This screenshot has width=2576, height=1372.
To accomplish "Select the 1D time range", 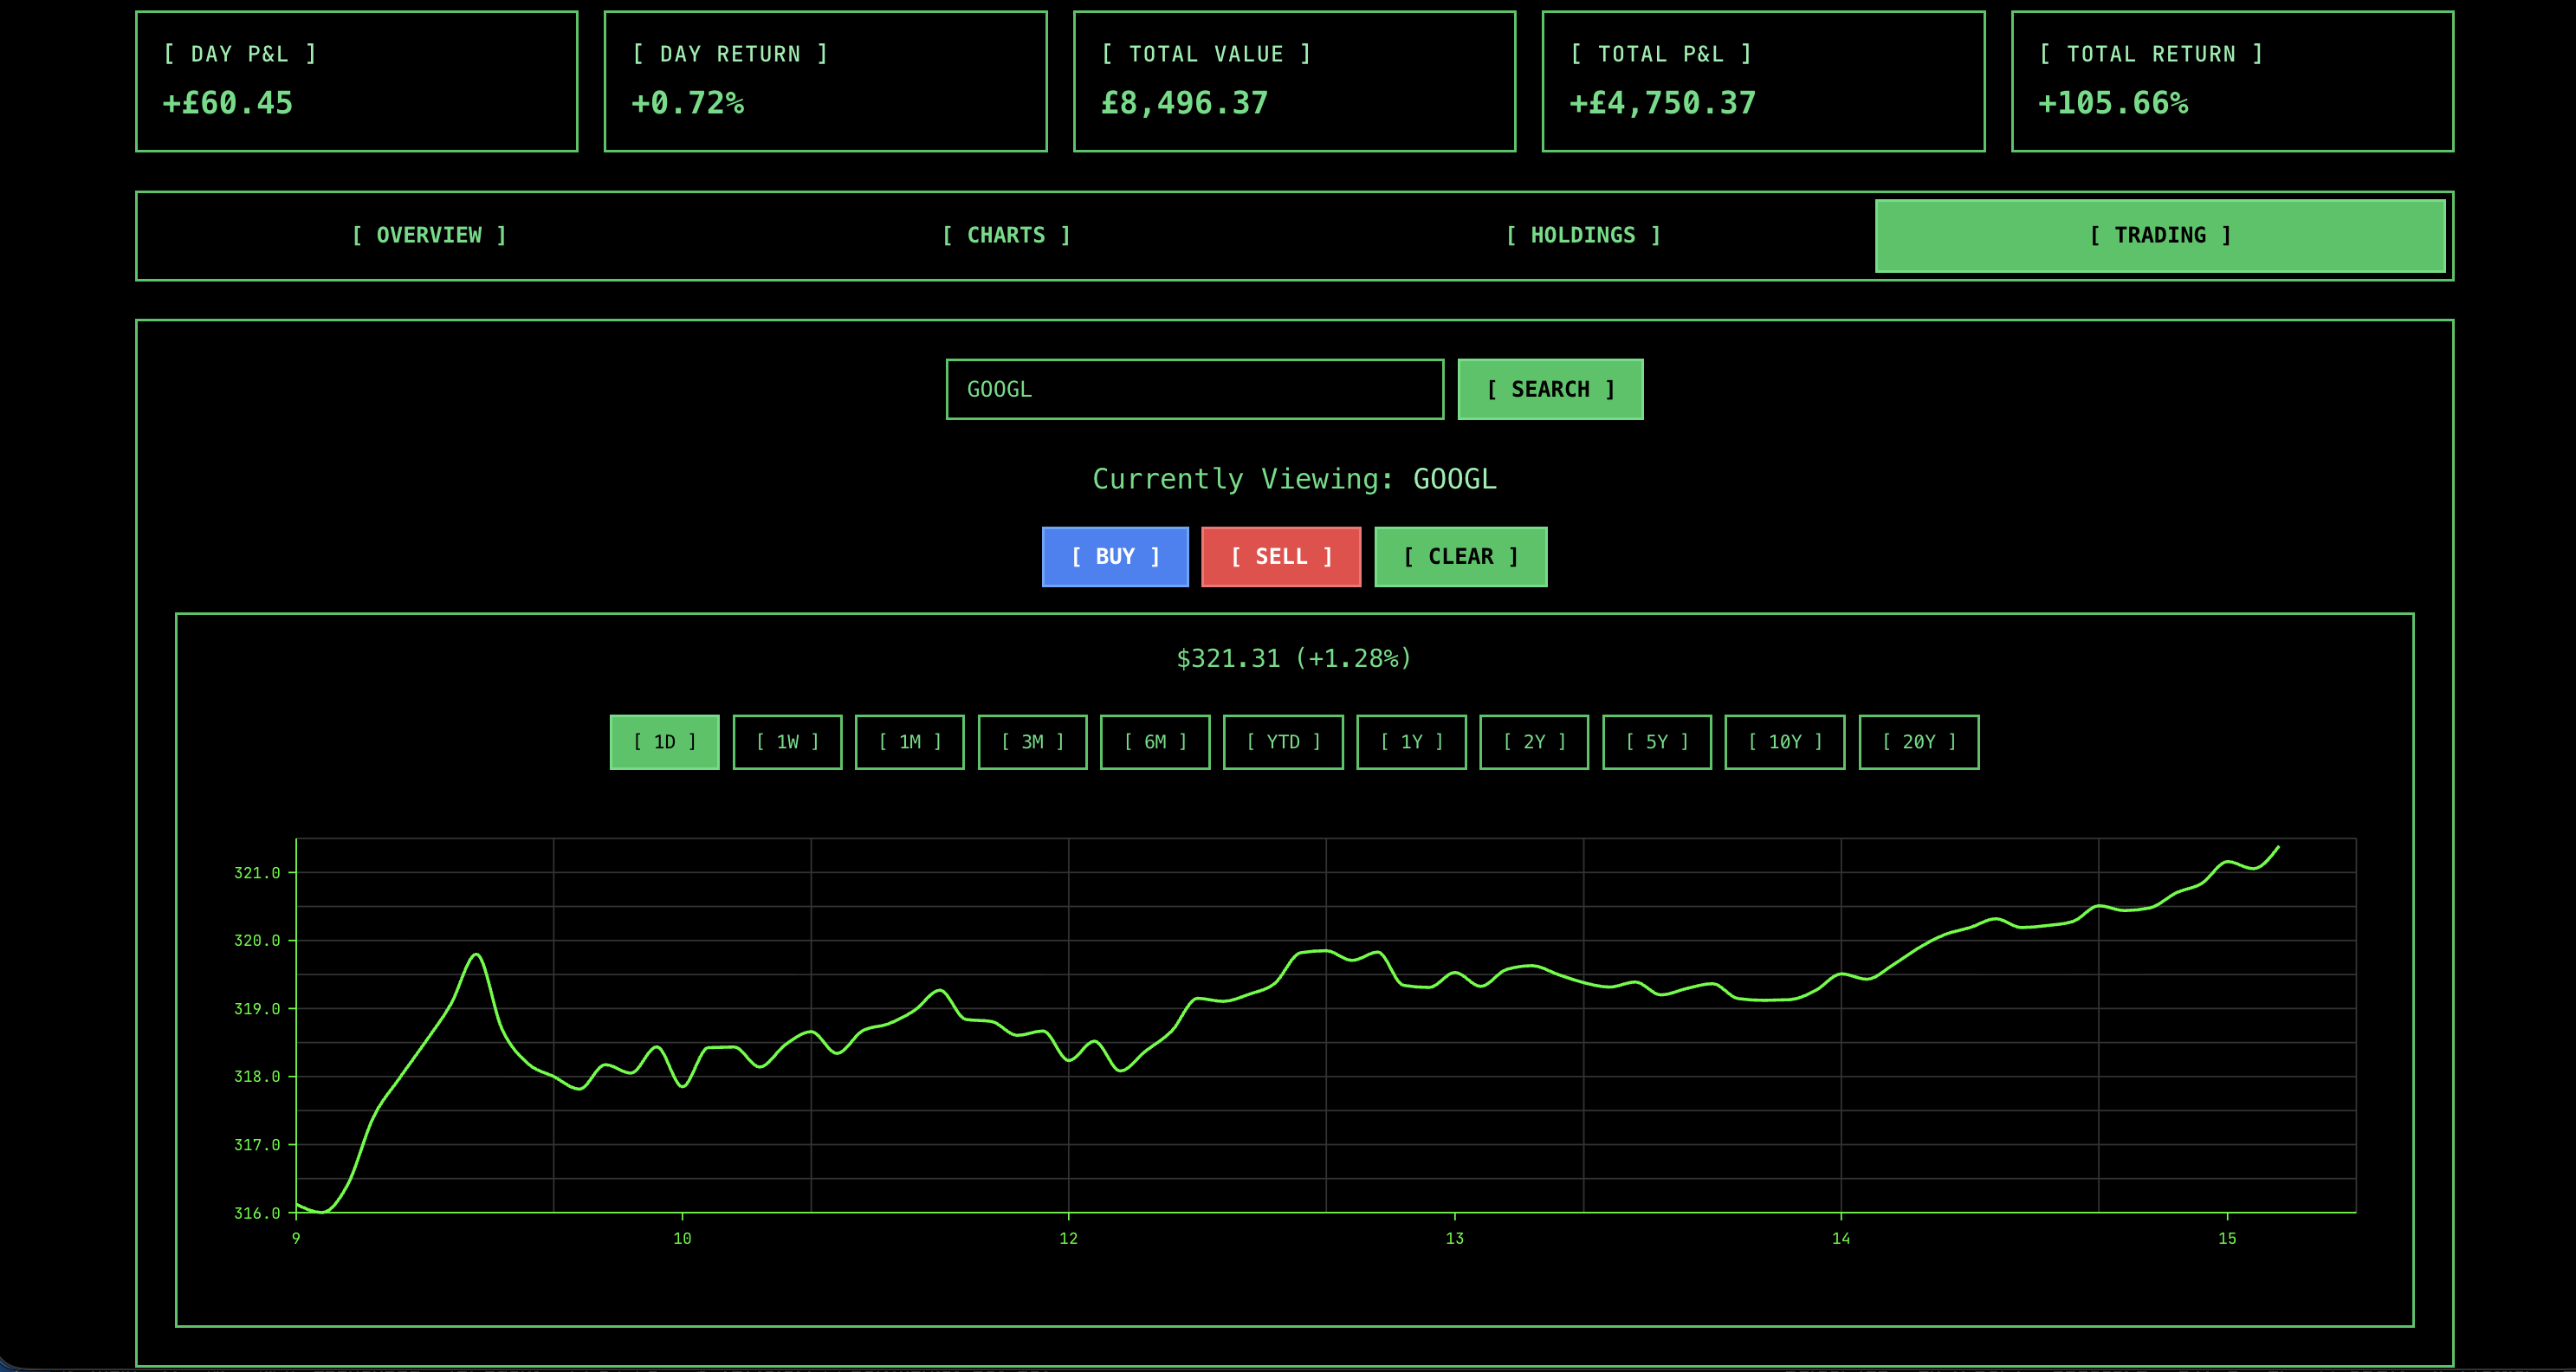I will [664, 742].
